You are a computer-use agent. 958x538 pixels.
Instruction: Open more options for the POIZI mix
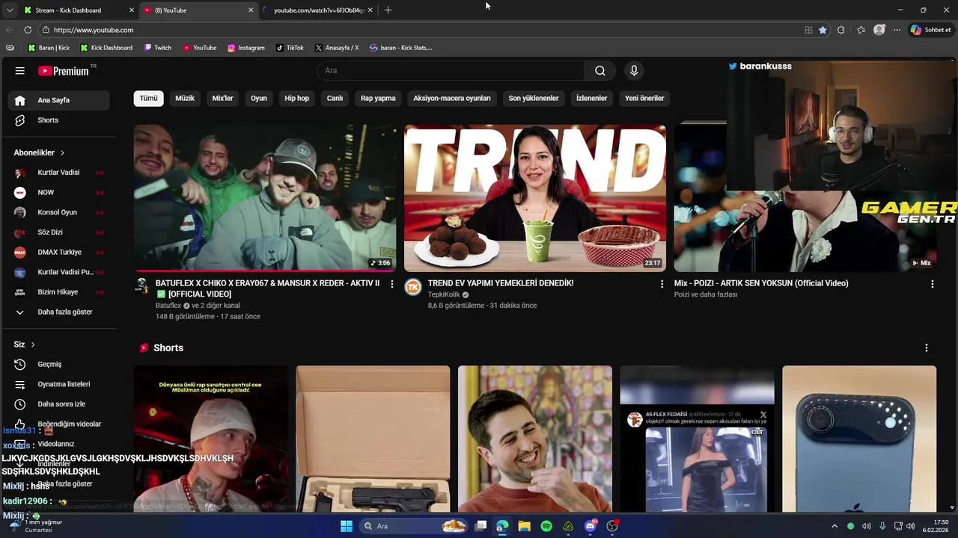click(x=932, y=284)
